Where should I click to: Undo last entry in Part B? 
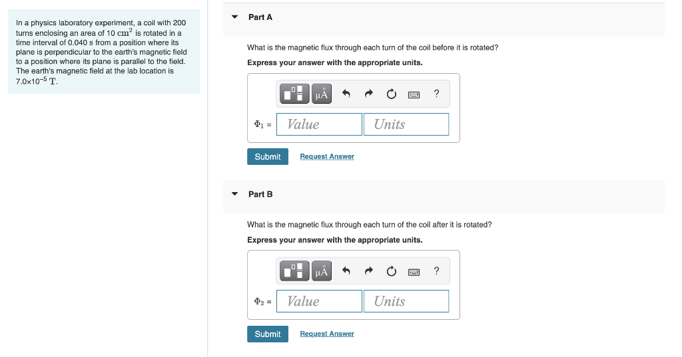pos(346,271)
